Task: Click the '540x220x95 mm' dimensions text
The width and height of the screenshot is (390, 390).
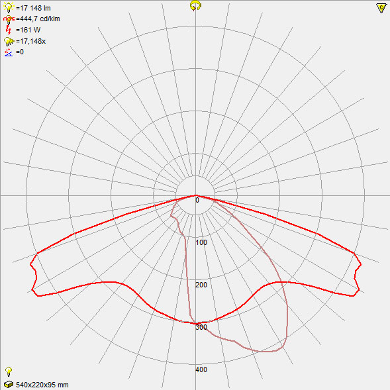Action: coord(42,385)
